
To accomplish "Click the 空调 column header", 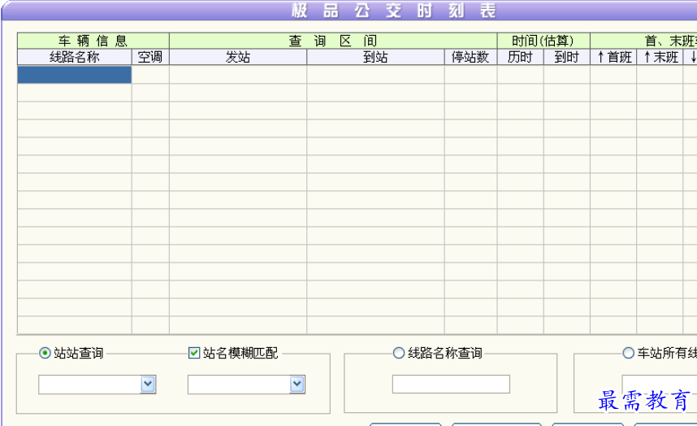I will (150, 57).
